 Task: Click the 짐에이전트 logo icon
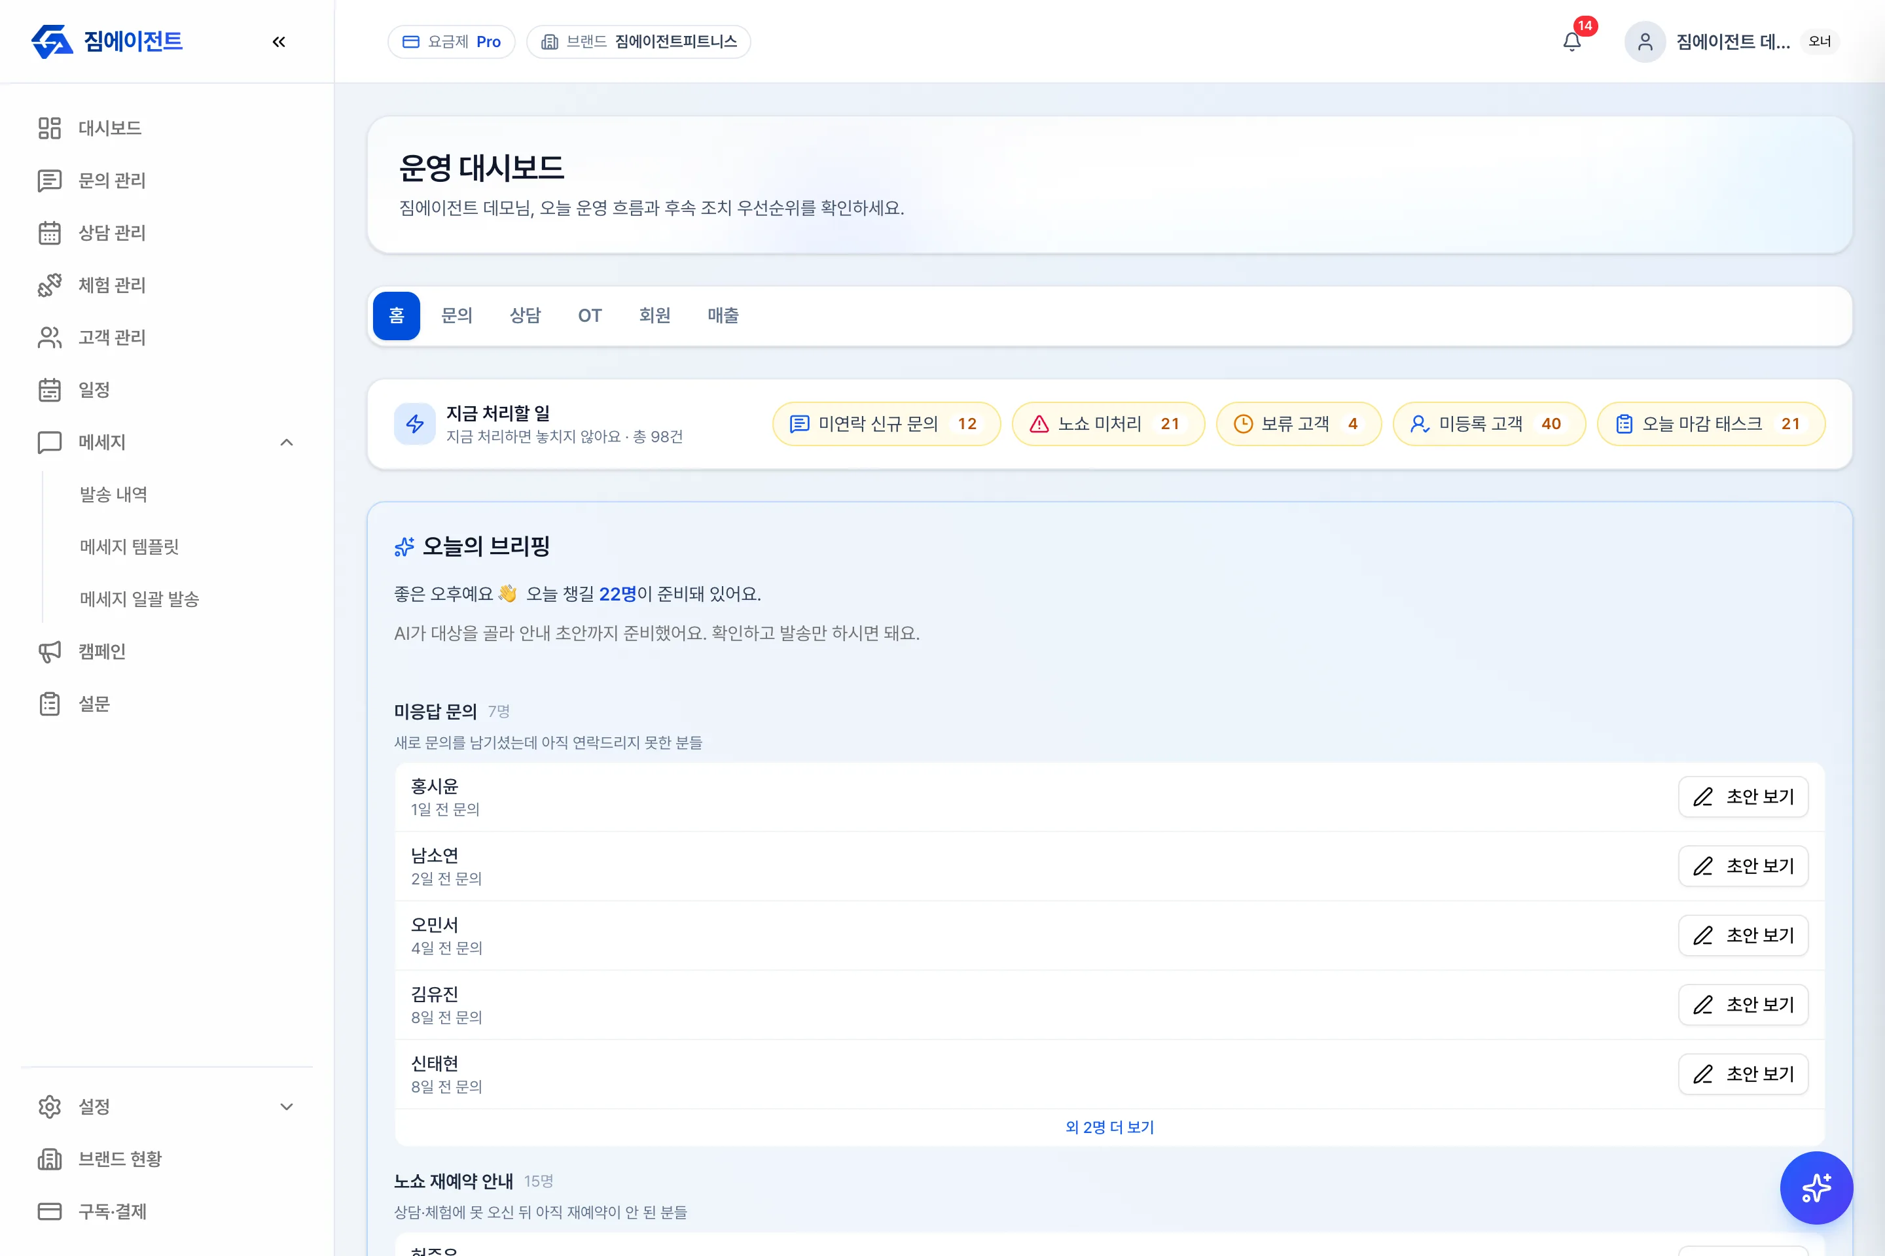[x=52, y=42]
